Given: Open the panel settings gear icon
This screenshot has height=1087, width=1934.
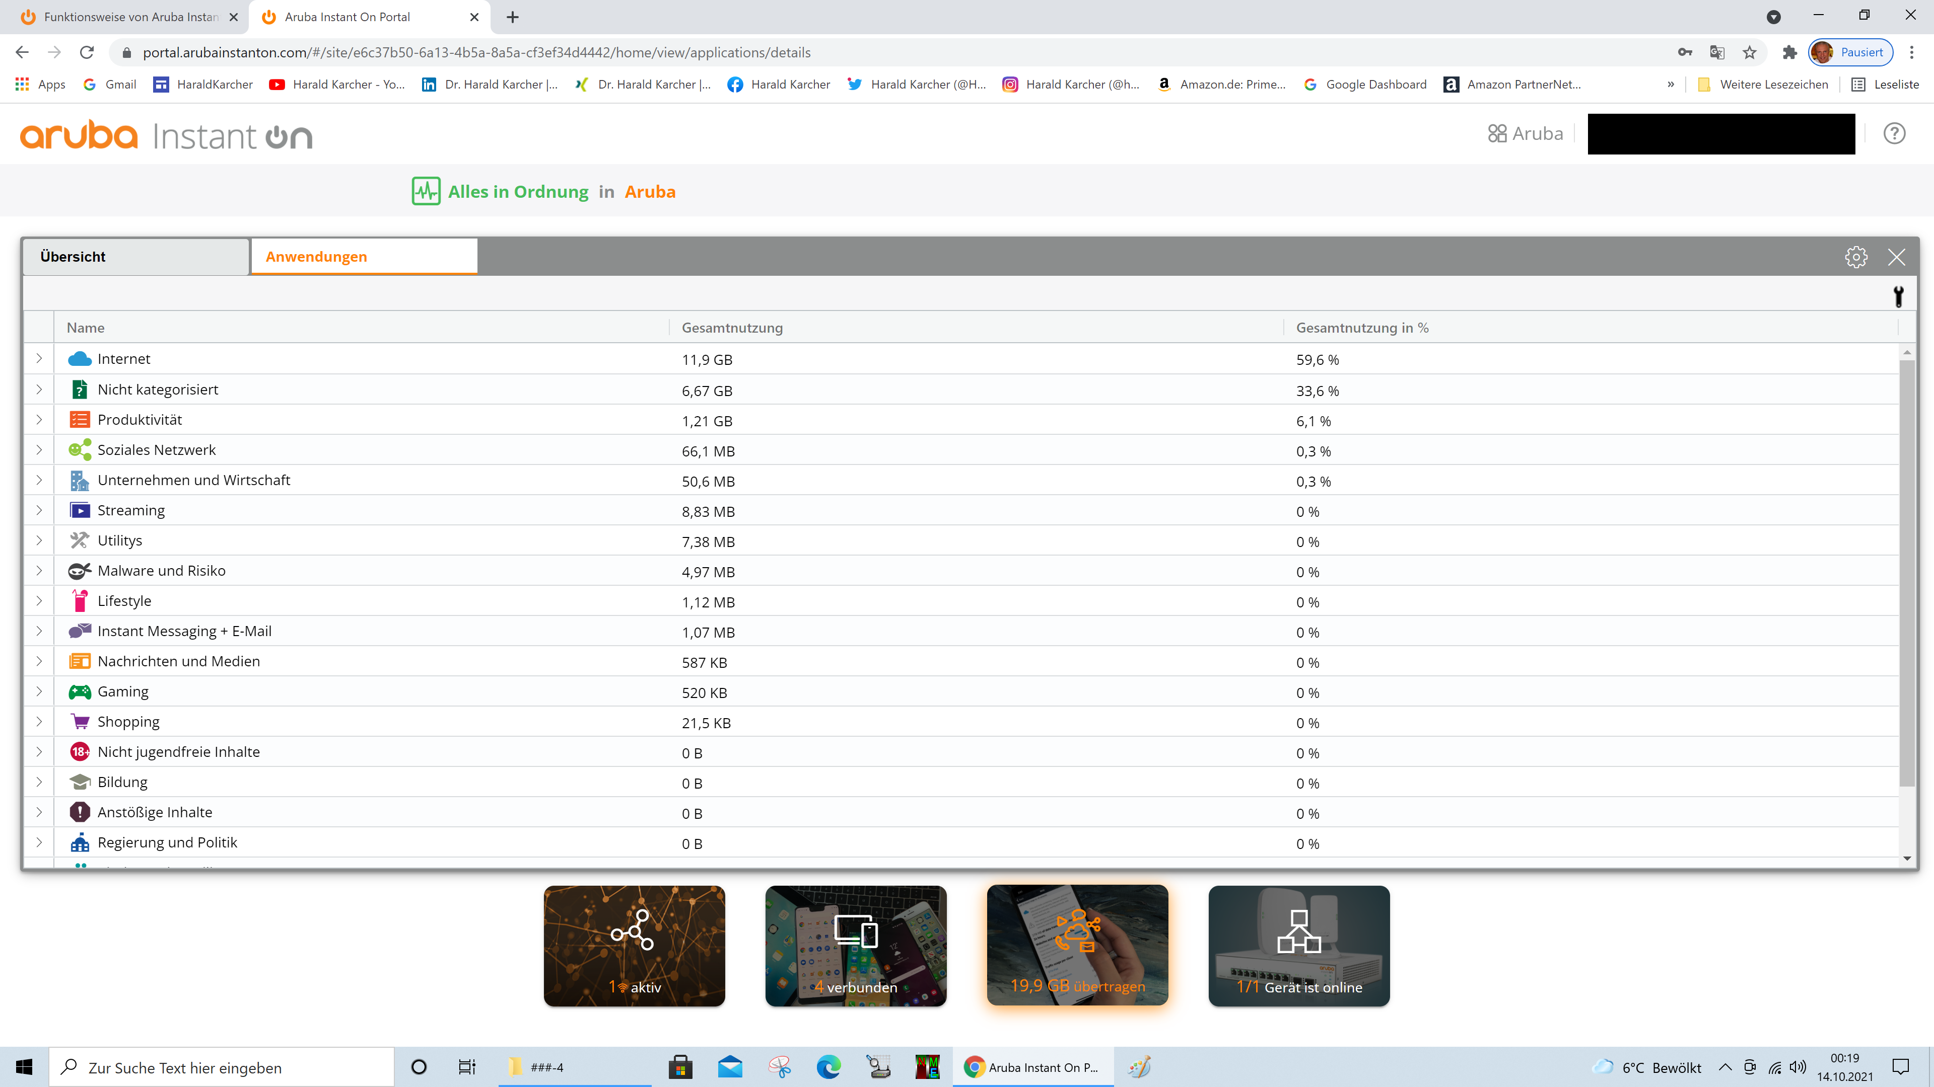Looking at the screenshot, I should (x=1855, y=257).
